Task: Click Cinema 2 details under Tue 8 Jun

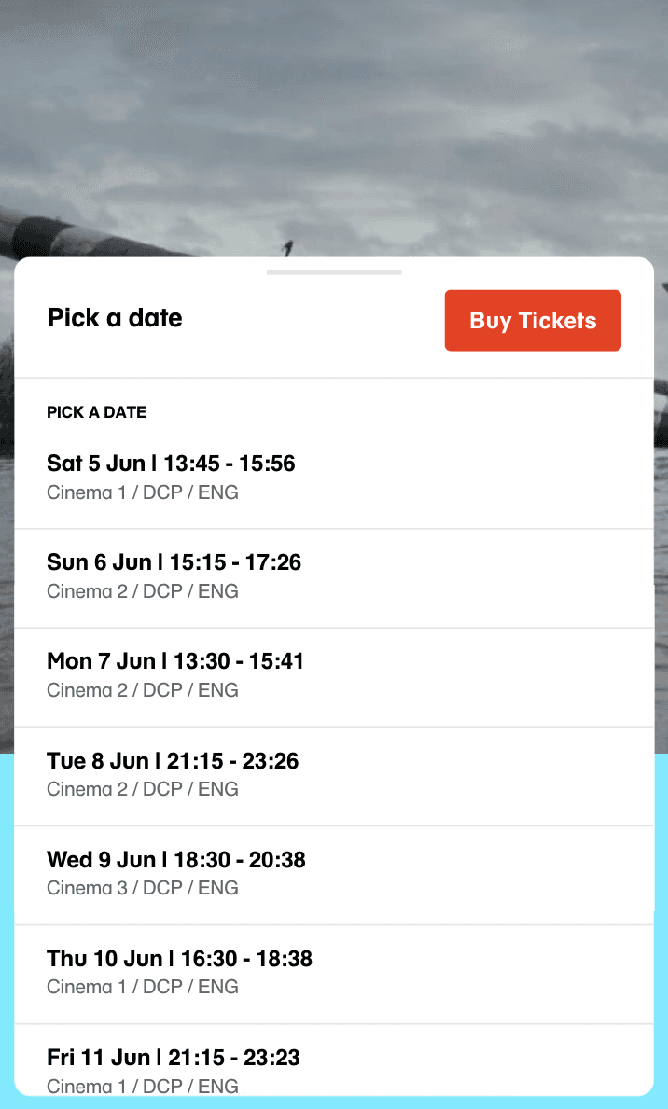Action: (142, 789)
